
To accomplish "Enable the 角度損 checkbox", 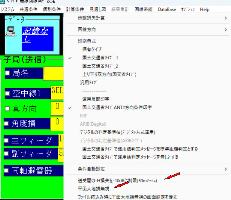I will pyautogui.click(x=6, y=123).
